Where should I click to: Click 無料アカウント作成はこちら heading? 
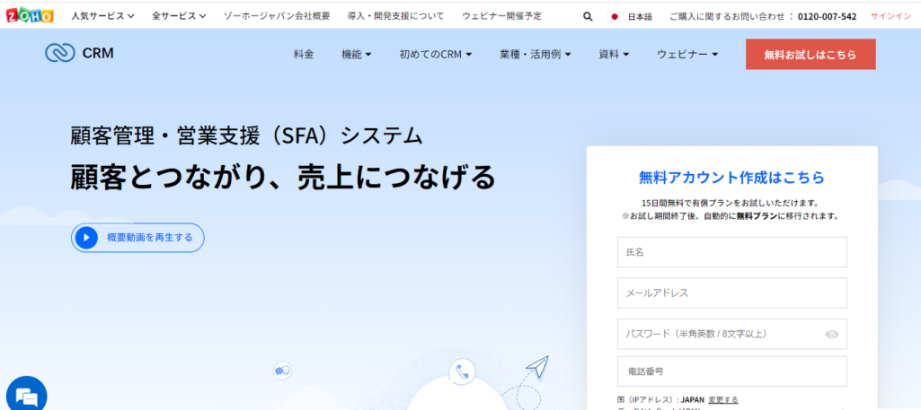coord(731,177)
